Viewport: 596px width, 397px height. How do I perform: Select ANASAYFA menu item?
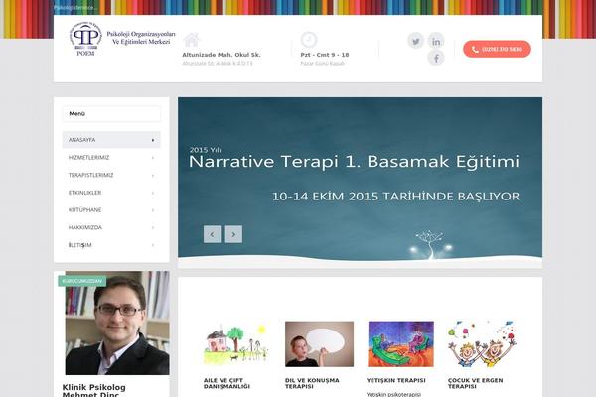111,140
